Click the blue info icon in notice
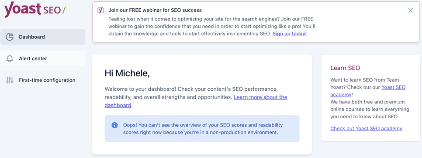422x158 pixels. click(x=114, y=125)
